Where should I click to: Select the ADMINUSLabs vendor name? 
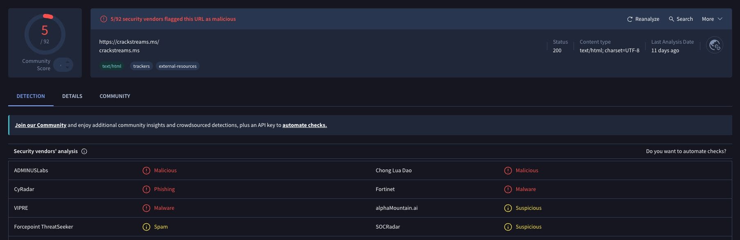pos(31,171)
